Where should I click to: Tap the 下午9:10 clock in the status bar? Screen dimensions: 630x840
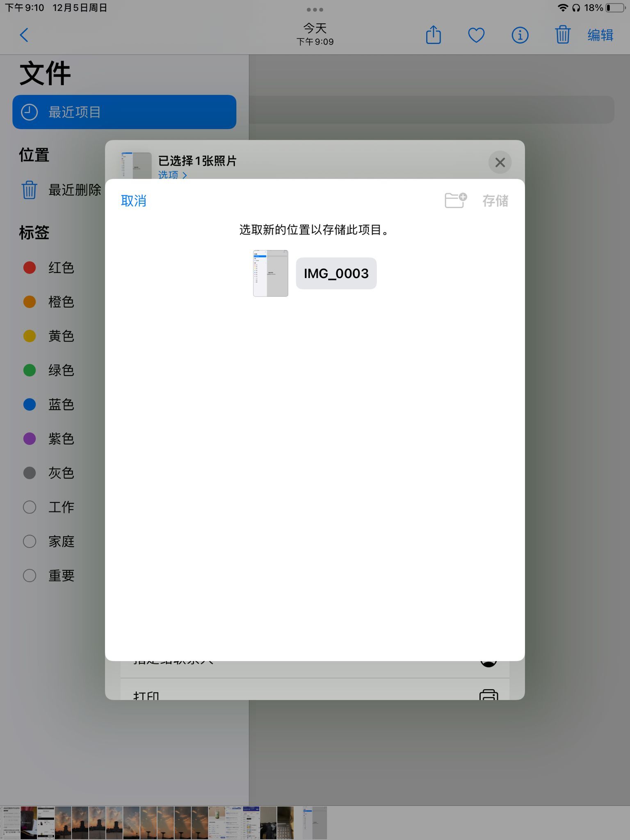click(x=25, y=8)
